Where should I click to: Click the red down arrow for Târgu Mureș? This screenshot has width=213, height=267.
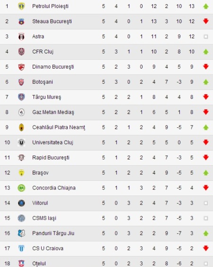point(206,97)
